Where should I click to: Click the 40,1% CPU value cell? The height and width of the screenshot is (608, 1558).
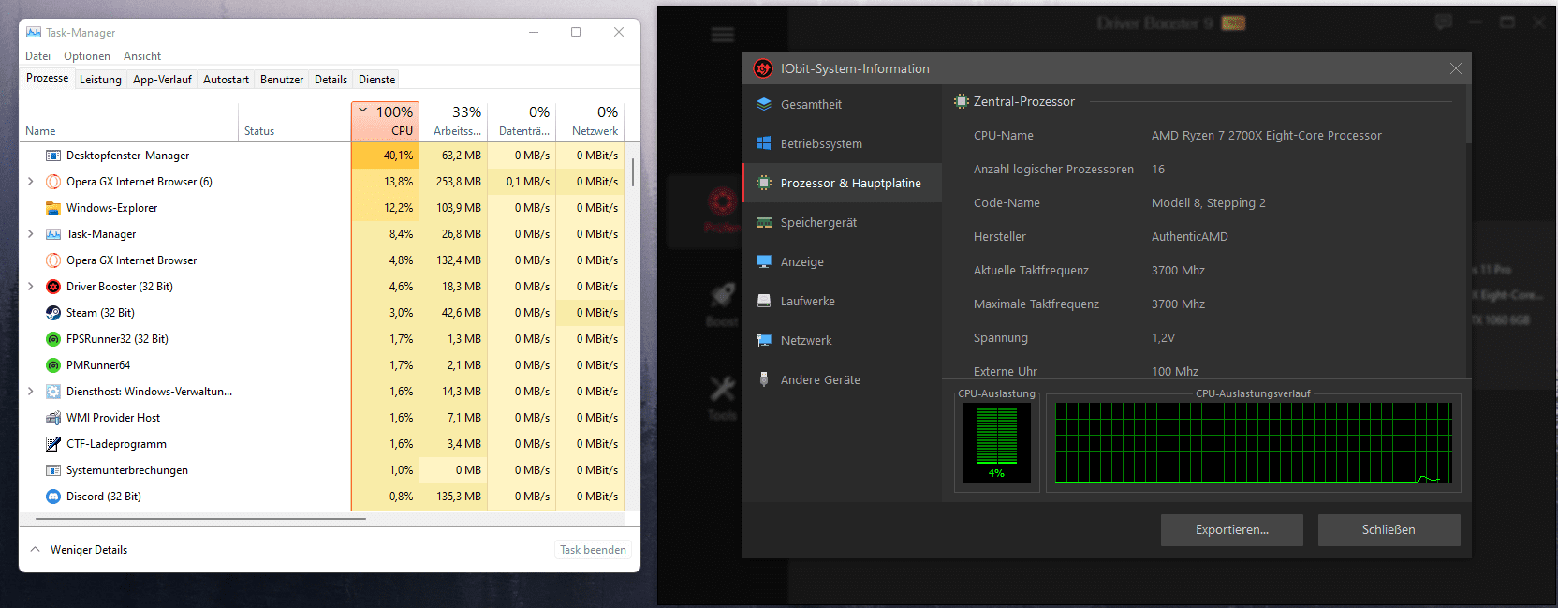(x=385, y=156)
